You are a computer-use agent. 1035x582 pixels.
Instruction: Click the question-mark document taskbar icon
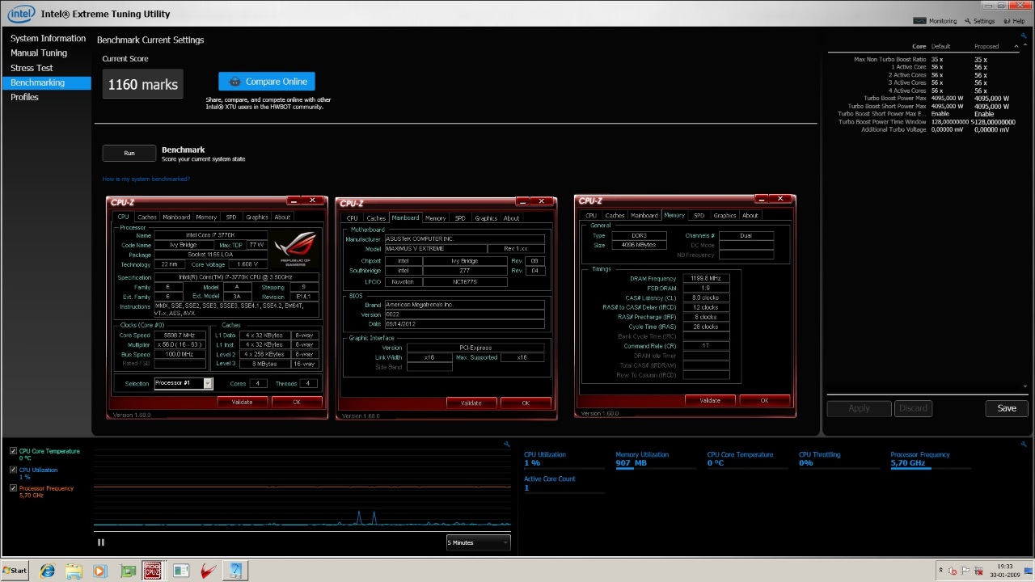pyautogui.click(x=234, y=571)
